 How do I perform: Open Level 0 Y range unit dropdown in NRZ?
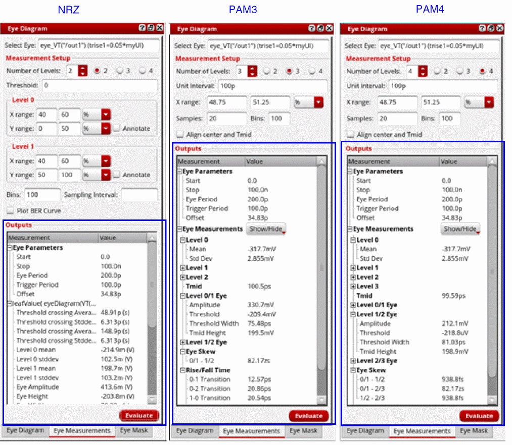[106, 129]
